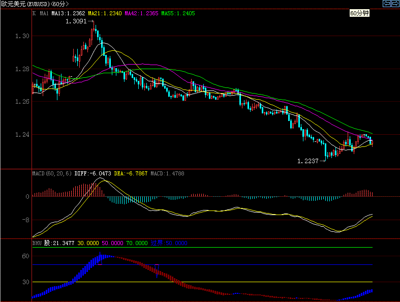Click the 过界 label in BHU panel
The height and width of the screenshot is (302, 400).
[157, 243]
